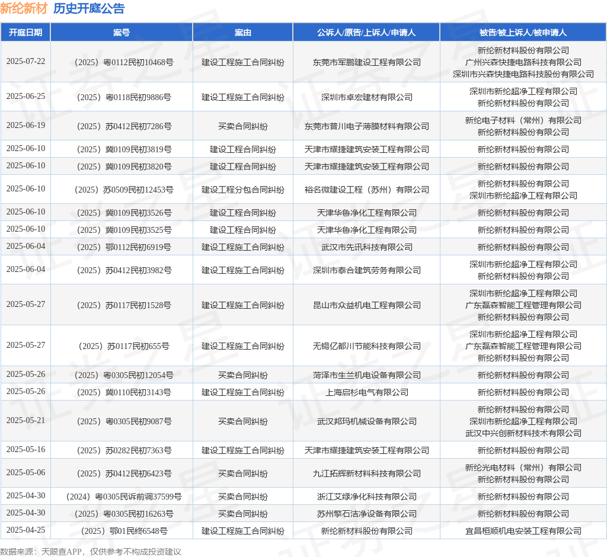The width and height of the screenshot is (607, 557).
Task: Select the 案号 column header
Action: pos(122,33)
